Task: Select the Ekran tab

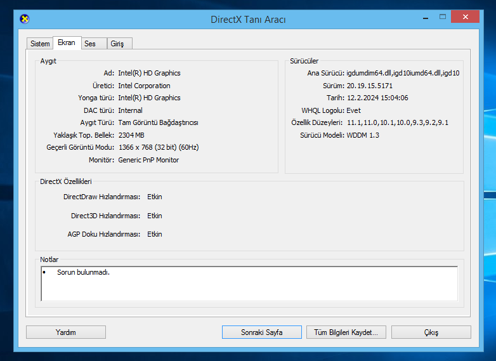Action: (x=67, y=43)
